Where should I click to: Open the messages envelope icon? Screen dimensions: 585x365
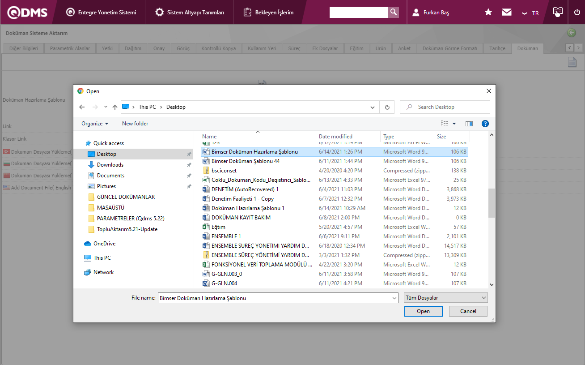[507, 13]
